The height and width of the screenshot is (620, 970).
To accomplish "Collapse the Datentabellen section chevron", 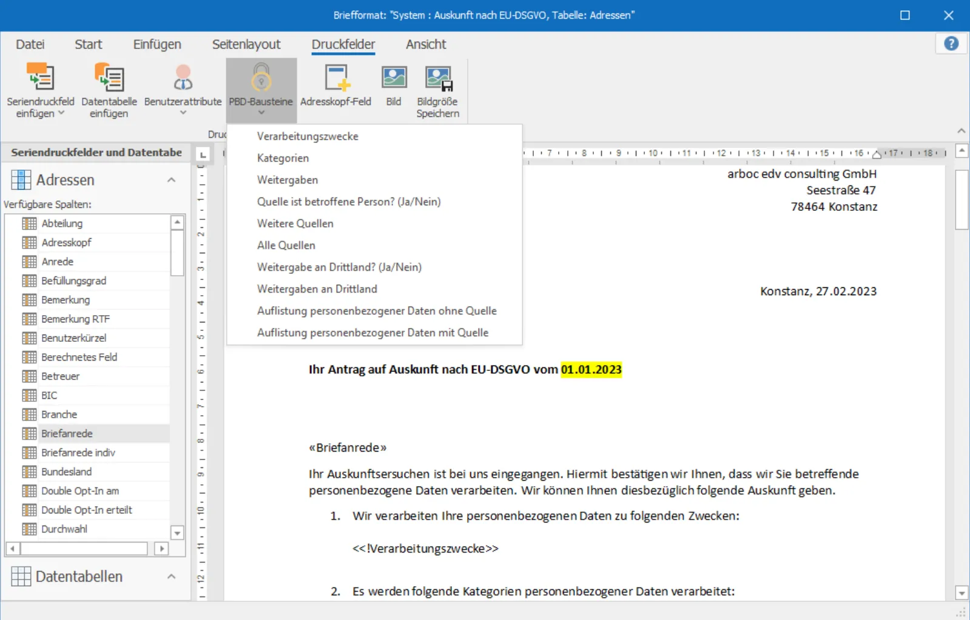I will (x=172, y=576).
